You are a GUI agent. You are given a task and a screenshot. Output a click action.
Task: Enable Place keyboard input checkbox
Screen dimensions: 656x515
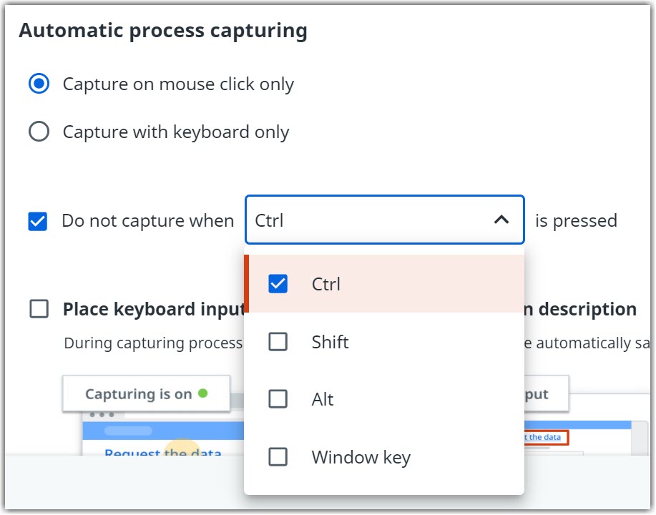39,309
